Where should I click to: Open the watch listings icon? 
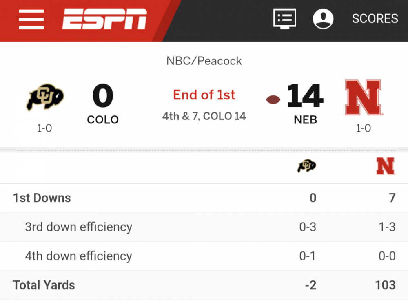284,19
